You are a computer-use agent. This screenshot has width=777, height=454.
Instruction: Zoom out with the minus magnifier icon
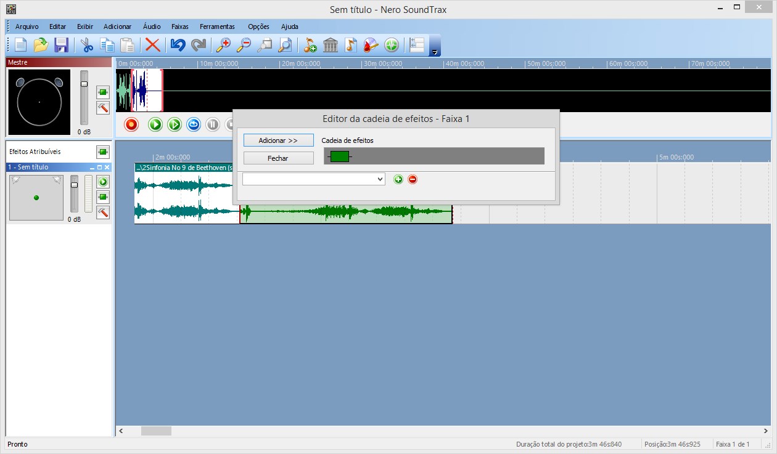pyautogui.click(x=244, y=45)
